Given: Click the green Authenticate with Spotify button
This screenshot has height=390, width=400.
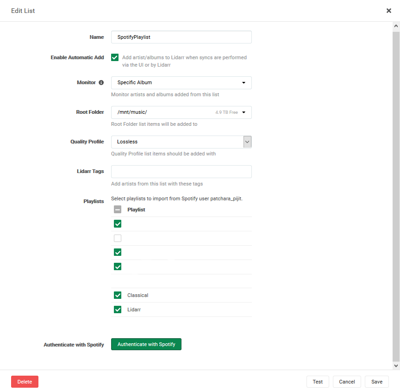Looking at the screenshot, I should click(x=146, y=344).
